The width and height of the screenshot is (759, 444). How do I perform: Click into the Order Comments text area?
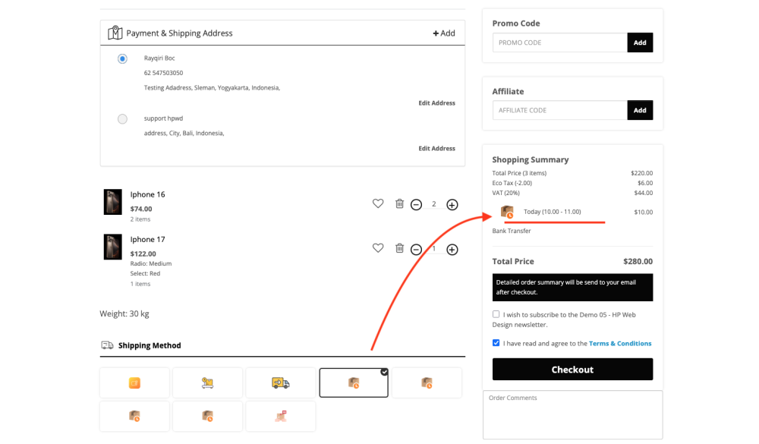(572, 414)
